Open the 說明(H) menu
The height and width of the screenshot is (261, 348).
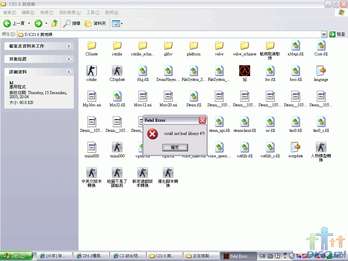112,13
